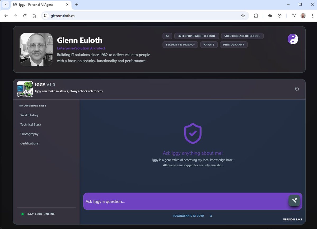Click the Version 1.0.1 label

coord(292,219)
